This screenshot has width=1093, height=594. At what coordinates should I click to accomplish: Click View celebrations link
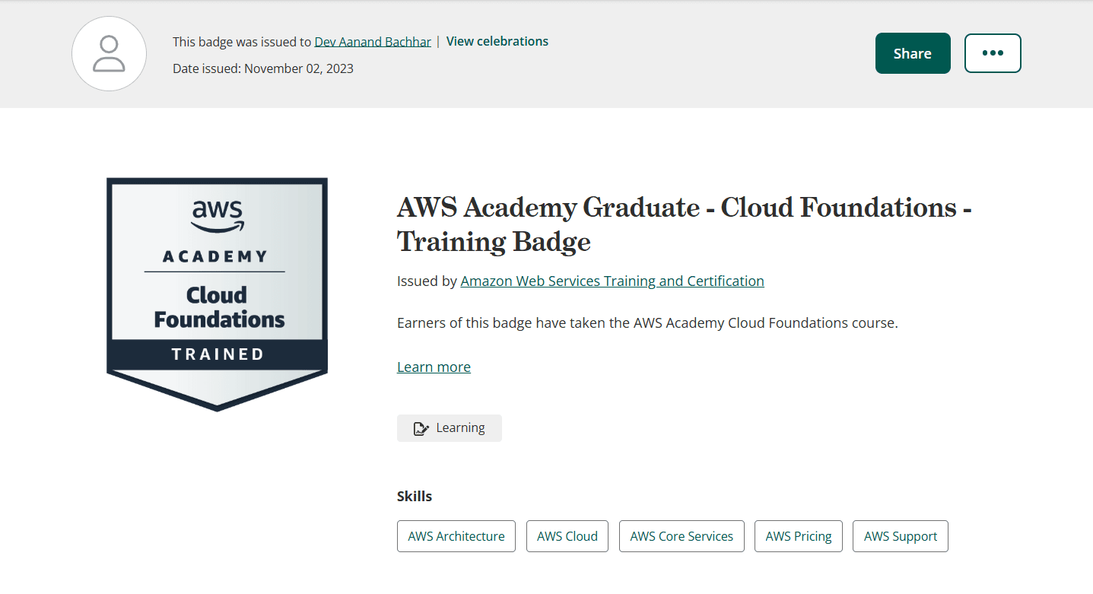pyautogui.click(x=497, y=41)
